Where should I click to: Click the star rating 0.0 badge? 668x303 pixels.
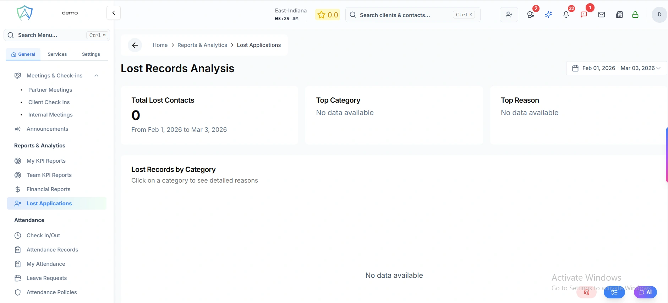pyautogui.click(x=328, y=15)
